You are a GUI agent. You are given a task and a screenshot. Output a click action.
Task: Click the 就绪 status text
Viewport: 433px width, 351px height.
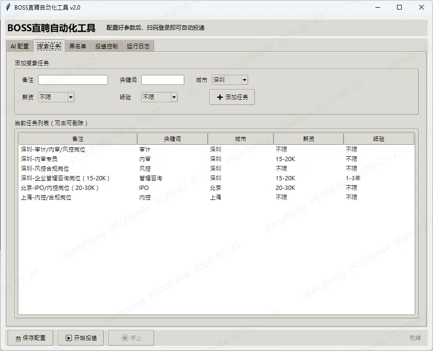(x=415, y=338)
